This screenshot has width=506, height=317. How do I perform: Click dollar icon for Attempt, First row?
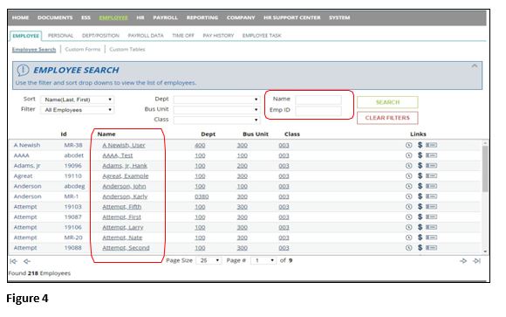click(x=420, y=217)
